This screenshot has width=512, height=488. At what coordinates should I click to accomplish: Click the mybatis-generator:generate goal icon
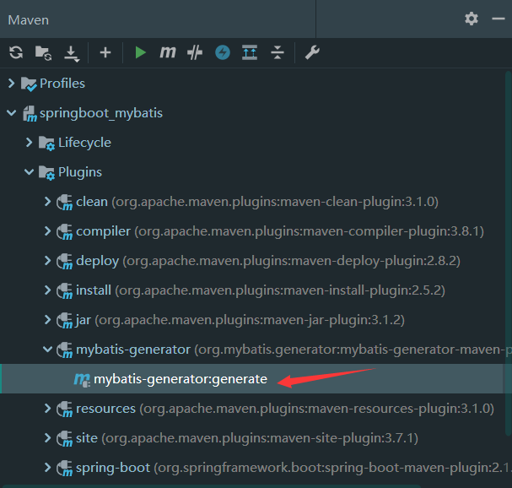[x=82, y=380]
